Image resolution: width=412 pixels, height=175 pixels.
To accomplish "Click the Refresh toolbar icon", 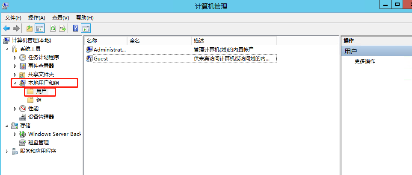I will click(53, 28).
